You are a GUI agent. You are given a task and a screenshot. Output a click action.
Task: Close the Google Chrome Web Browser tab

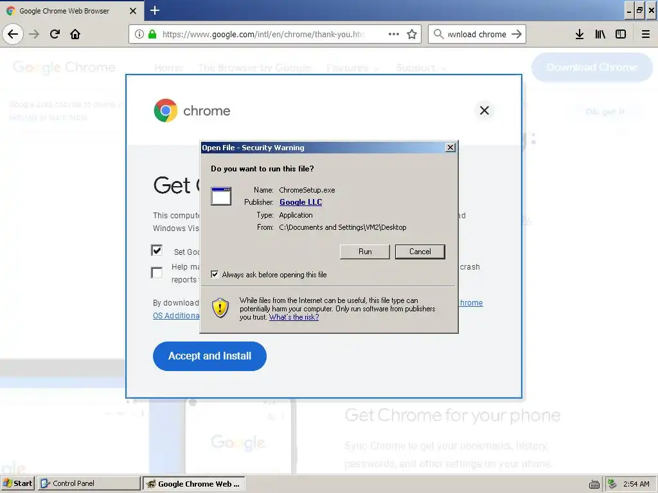tap(132, 11)
